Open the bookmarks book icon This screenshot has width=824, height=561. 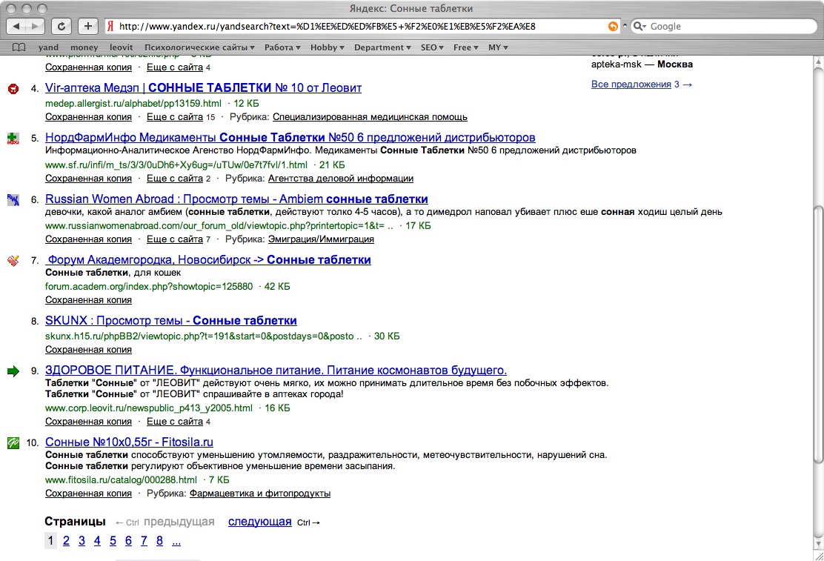[19, 47]
